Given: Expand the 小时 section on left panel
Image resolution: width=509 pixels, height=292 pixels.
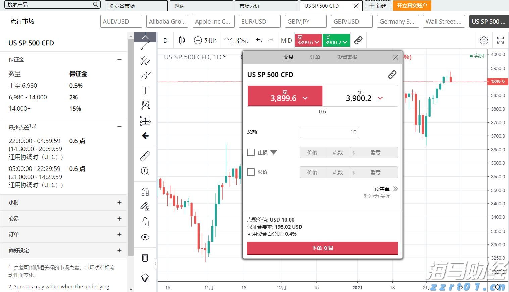Looking at the screenshot, I should coord(119,203).
